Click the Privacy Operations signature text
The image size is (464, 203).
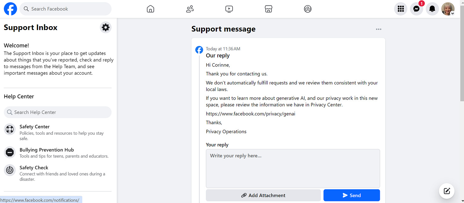click(x=226, y=132)
